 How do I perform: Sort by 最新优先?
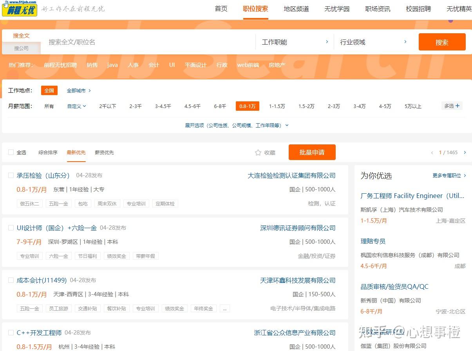click(x=76, y=152)
